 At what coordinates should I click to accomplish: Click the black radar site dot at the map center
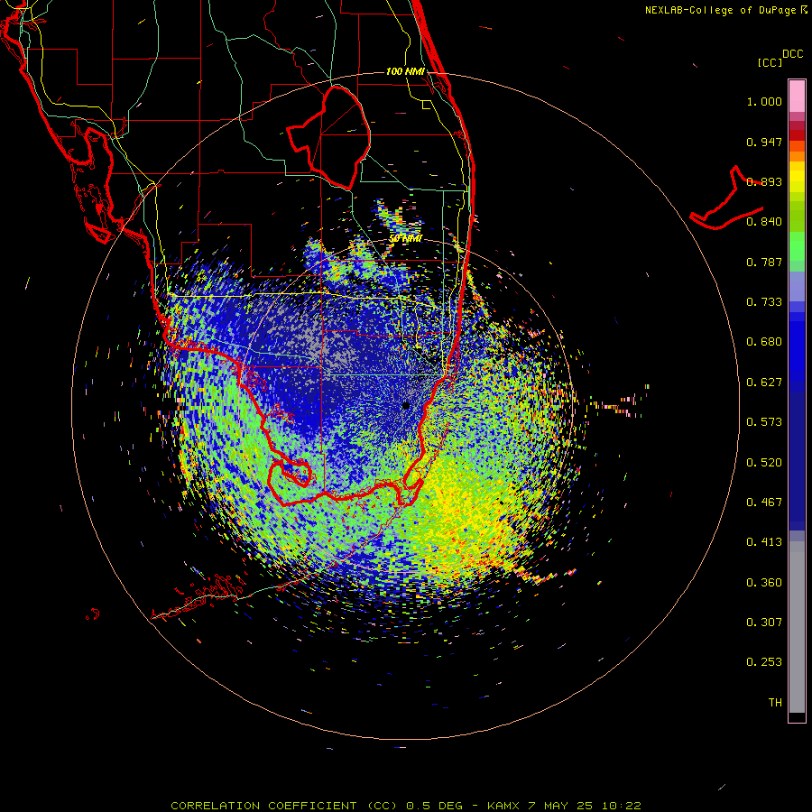pyautogui.click(x=406, y=405)
